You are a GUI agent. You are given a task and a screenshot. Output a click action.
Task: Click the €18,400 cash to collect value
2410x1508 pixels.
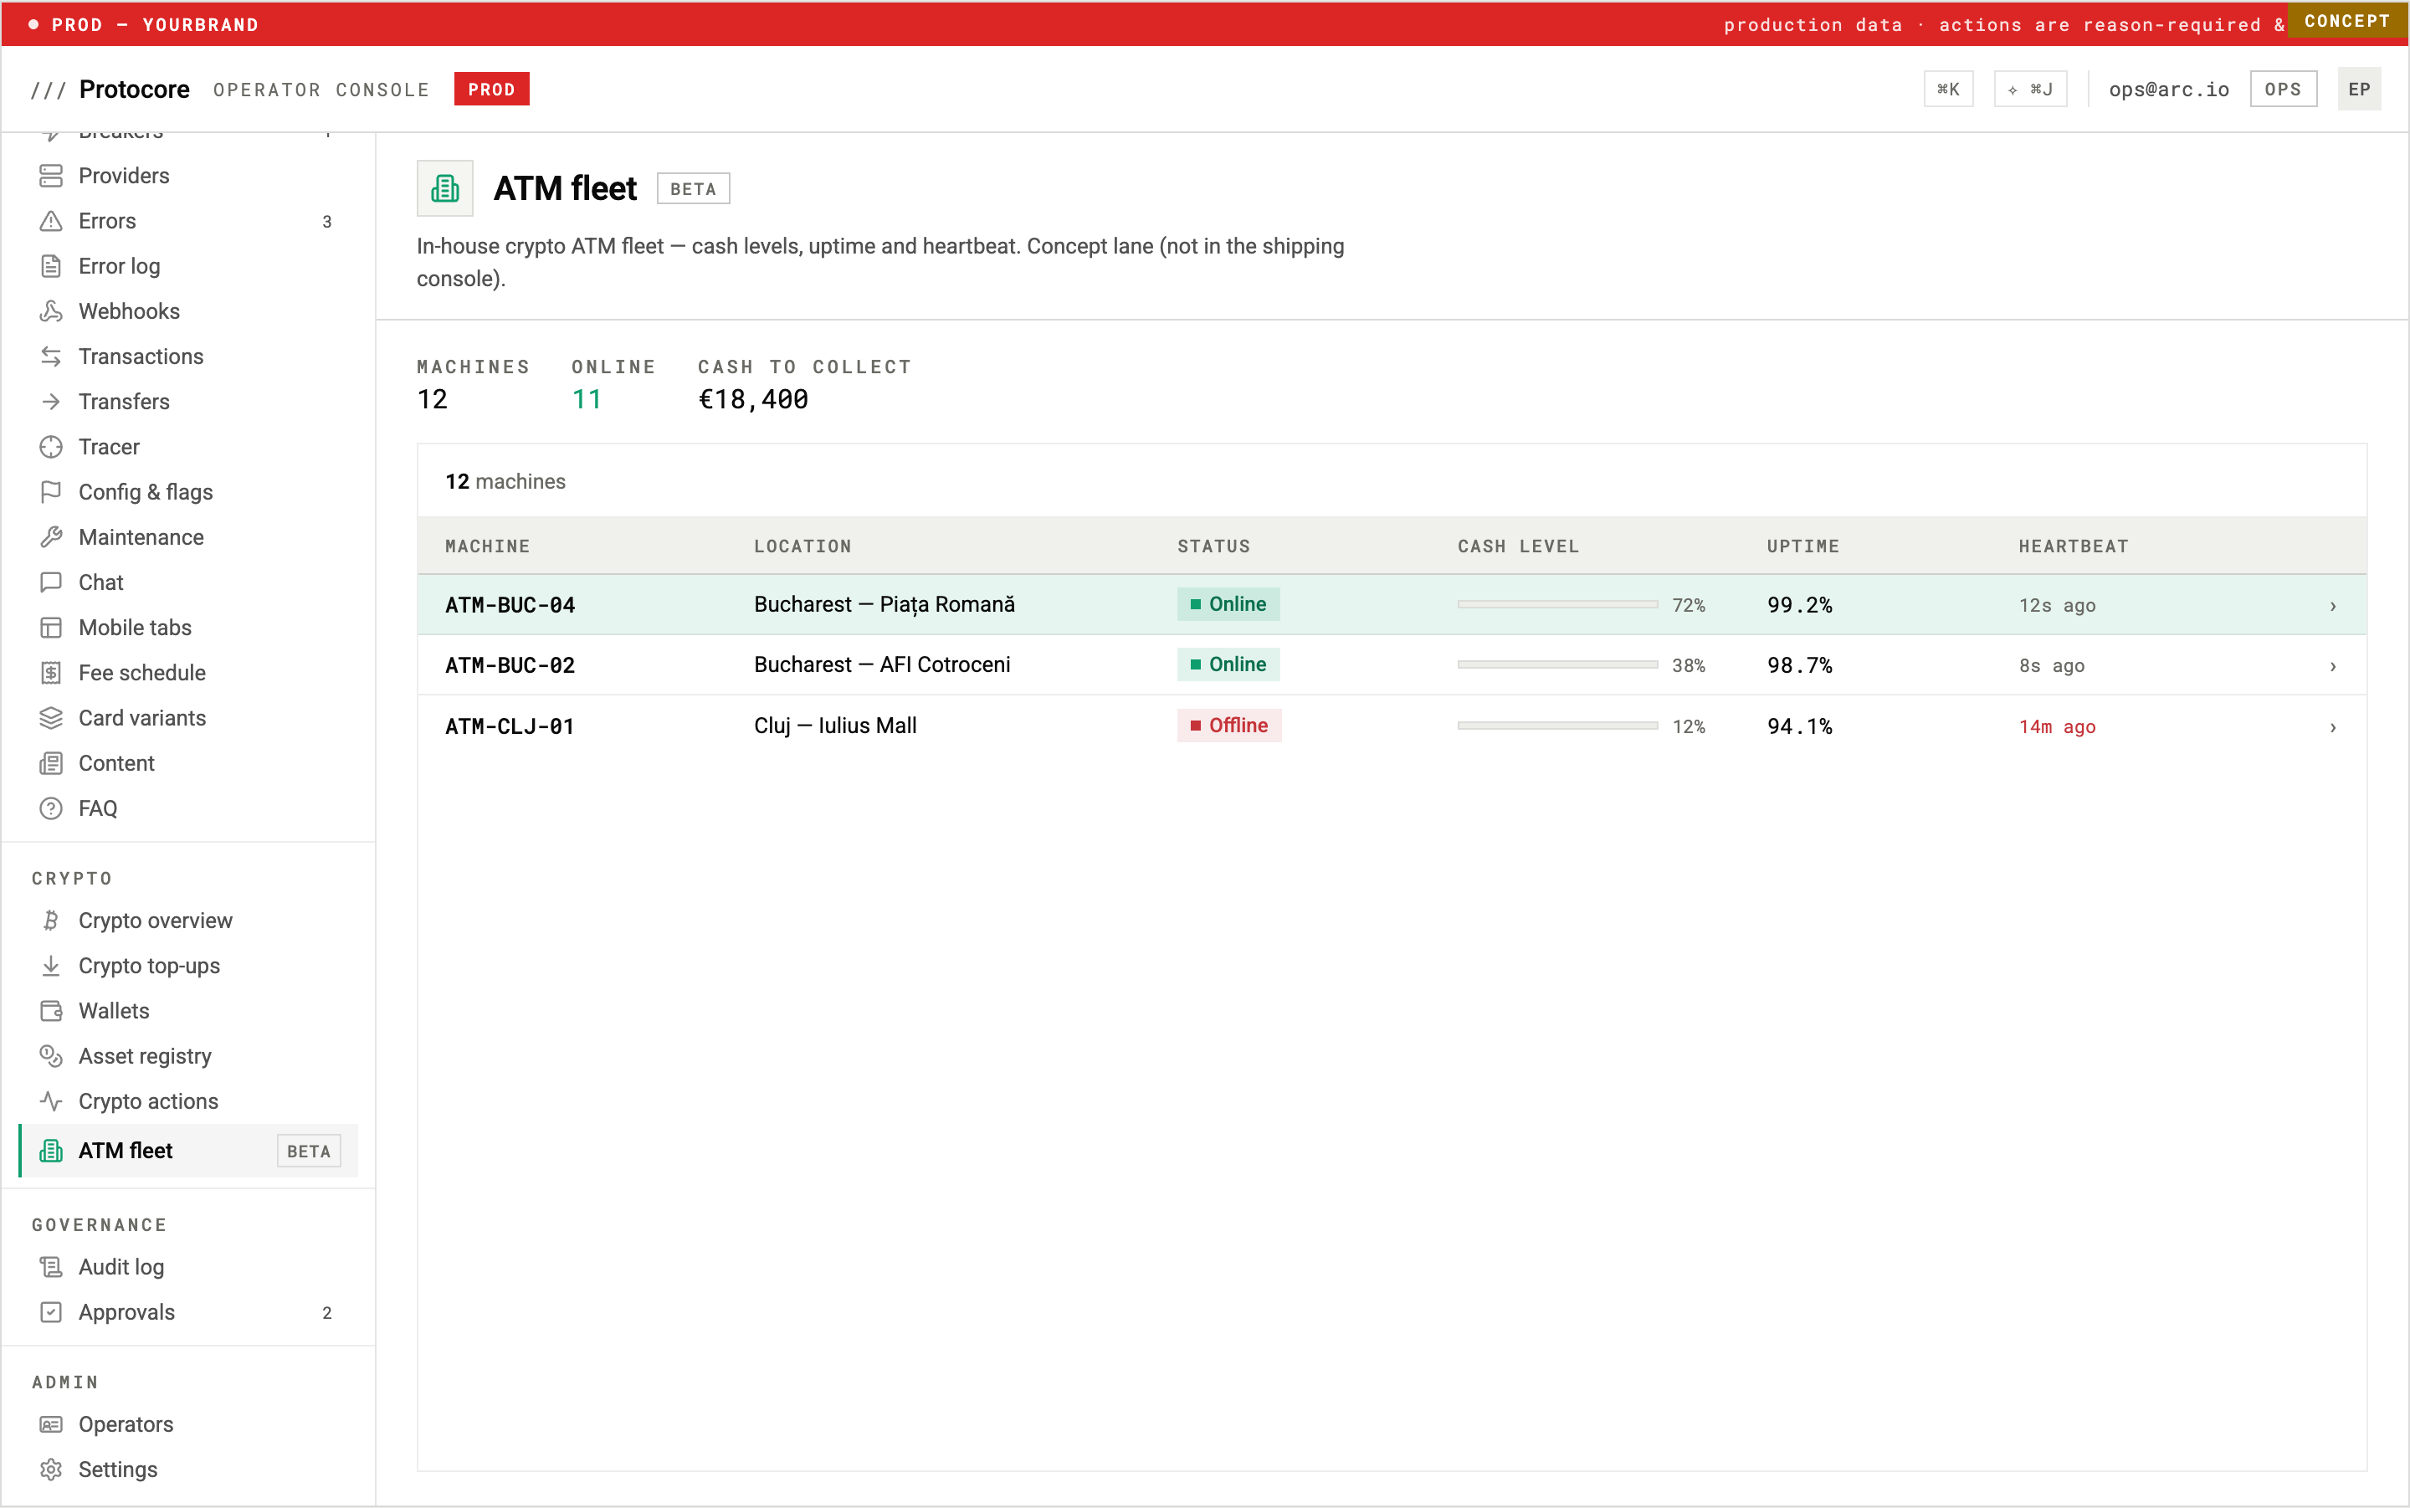(x=754, y=400)
